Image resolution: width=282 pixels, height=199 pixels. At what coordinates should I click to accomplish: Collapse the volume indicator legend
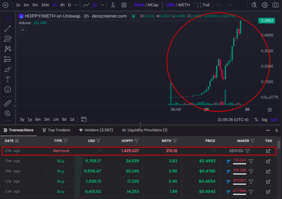pyautogui.click(x=23, y=30)
